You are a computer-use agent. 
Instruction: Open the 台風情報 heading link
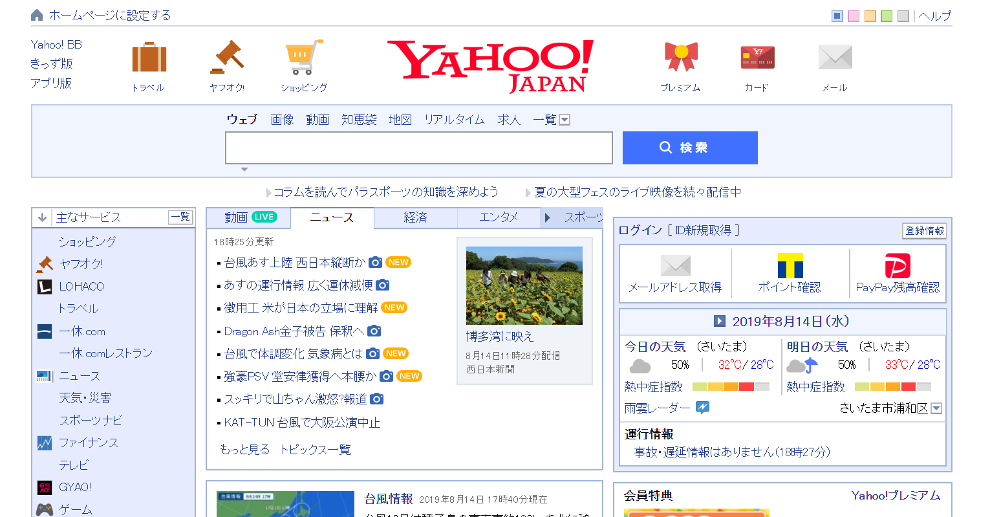[388, 499]
